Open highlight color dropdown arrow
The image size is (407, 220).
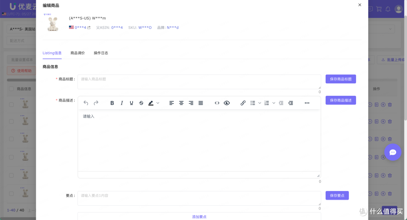[x=158, y=103]
